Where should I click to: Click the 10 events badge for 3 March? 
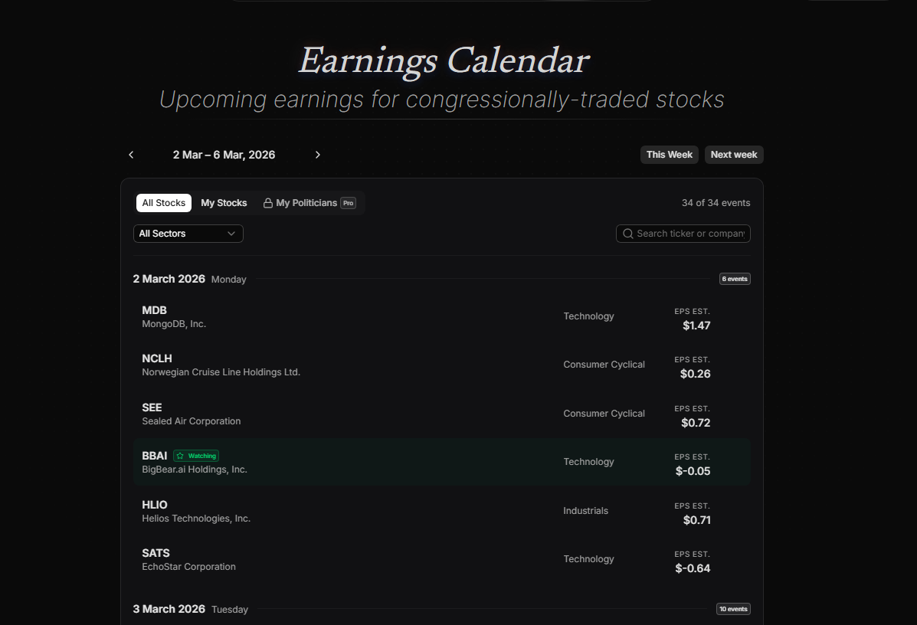[732, 608]
